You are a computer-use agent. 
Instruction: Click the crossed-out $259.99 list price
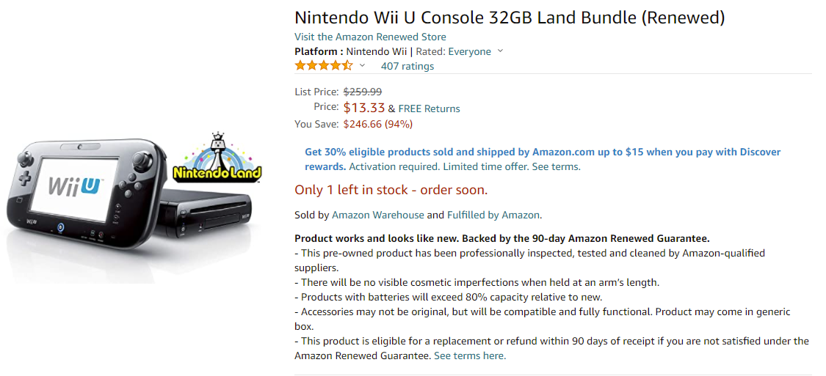[363, 92]
